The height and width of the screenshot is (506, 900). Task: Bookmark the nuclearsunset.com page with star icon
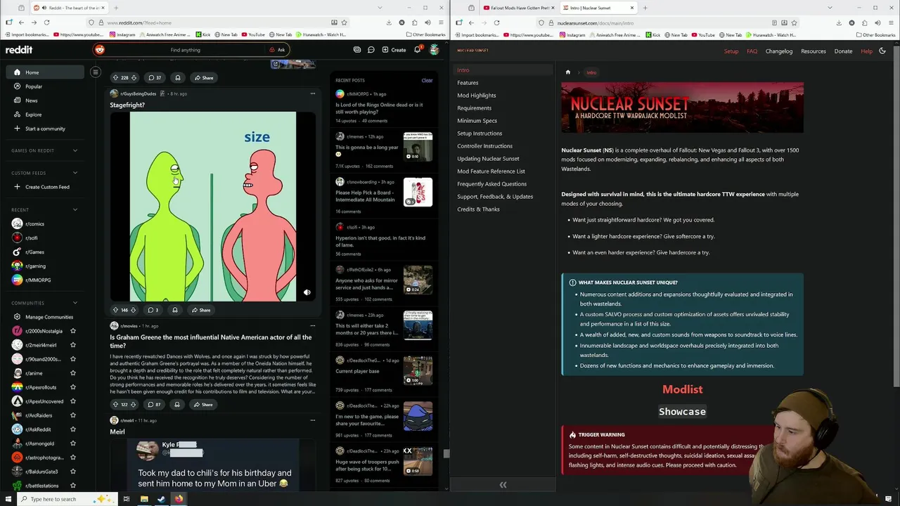(x=794, y=22)
